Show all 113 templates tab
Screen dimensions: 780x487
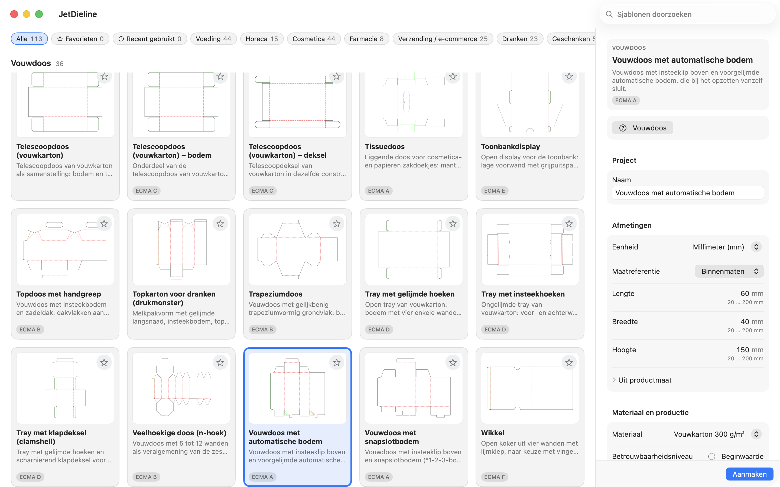(x=29, y=39)
